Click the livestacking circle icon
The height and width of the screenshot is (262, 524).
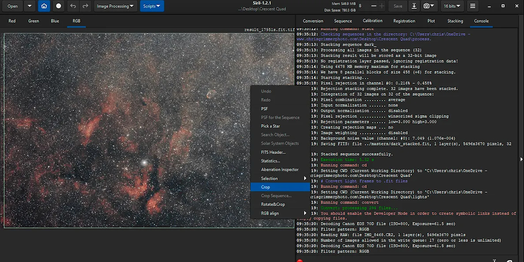(x=59, y=6)
